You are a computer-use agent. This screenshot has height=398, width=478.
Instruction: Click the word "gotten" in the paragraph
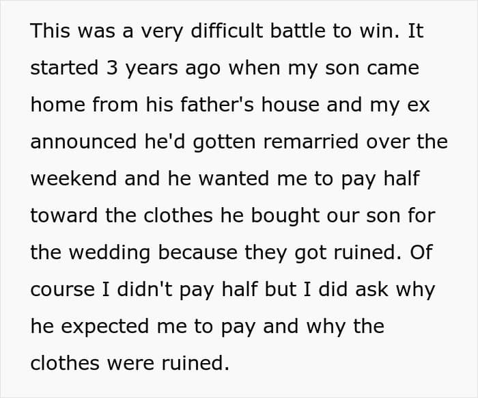tap(225, 142)
